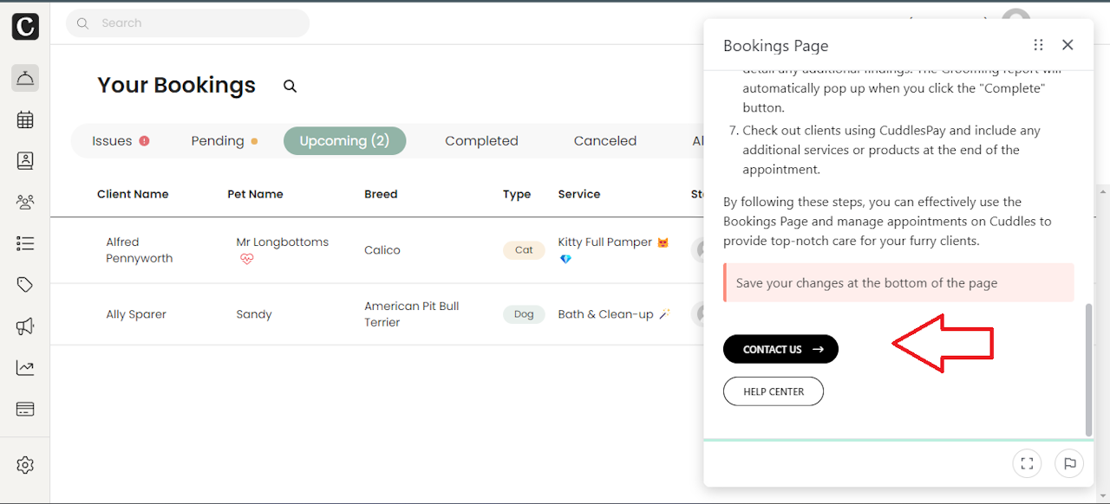Select the Issues tab
The height and width of the screenshot is (504, 1110).
[x=121, y=141]
